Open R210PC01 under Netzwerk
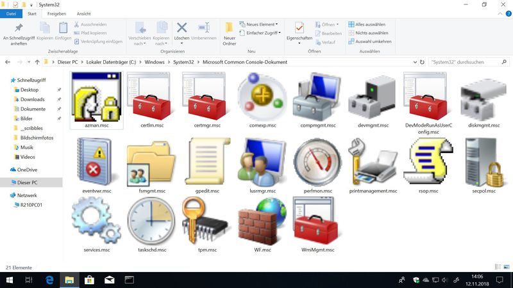 (x=31, y=205)
